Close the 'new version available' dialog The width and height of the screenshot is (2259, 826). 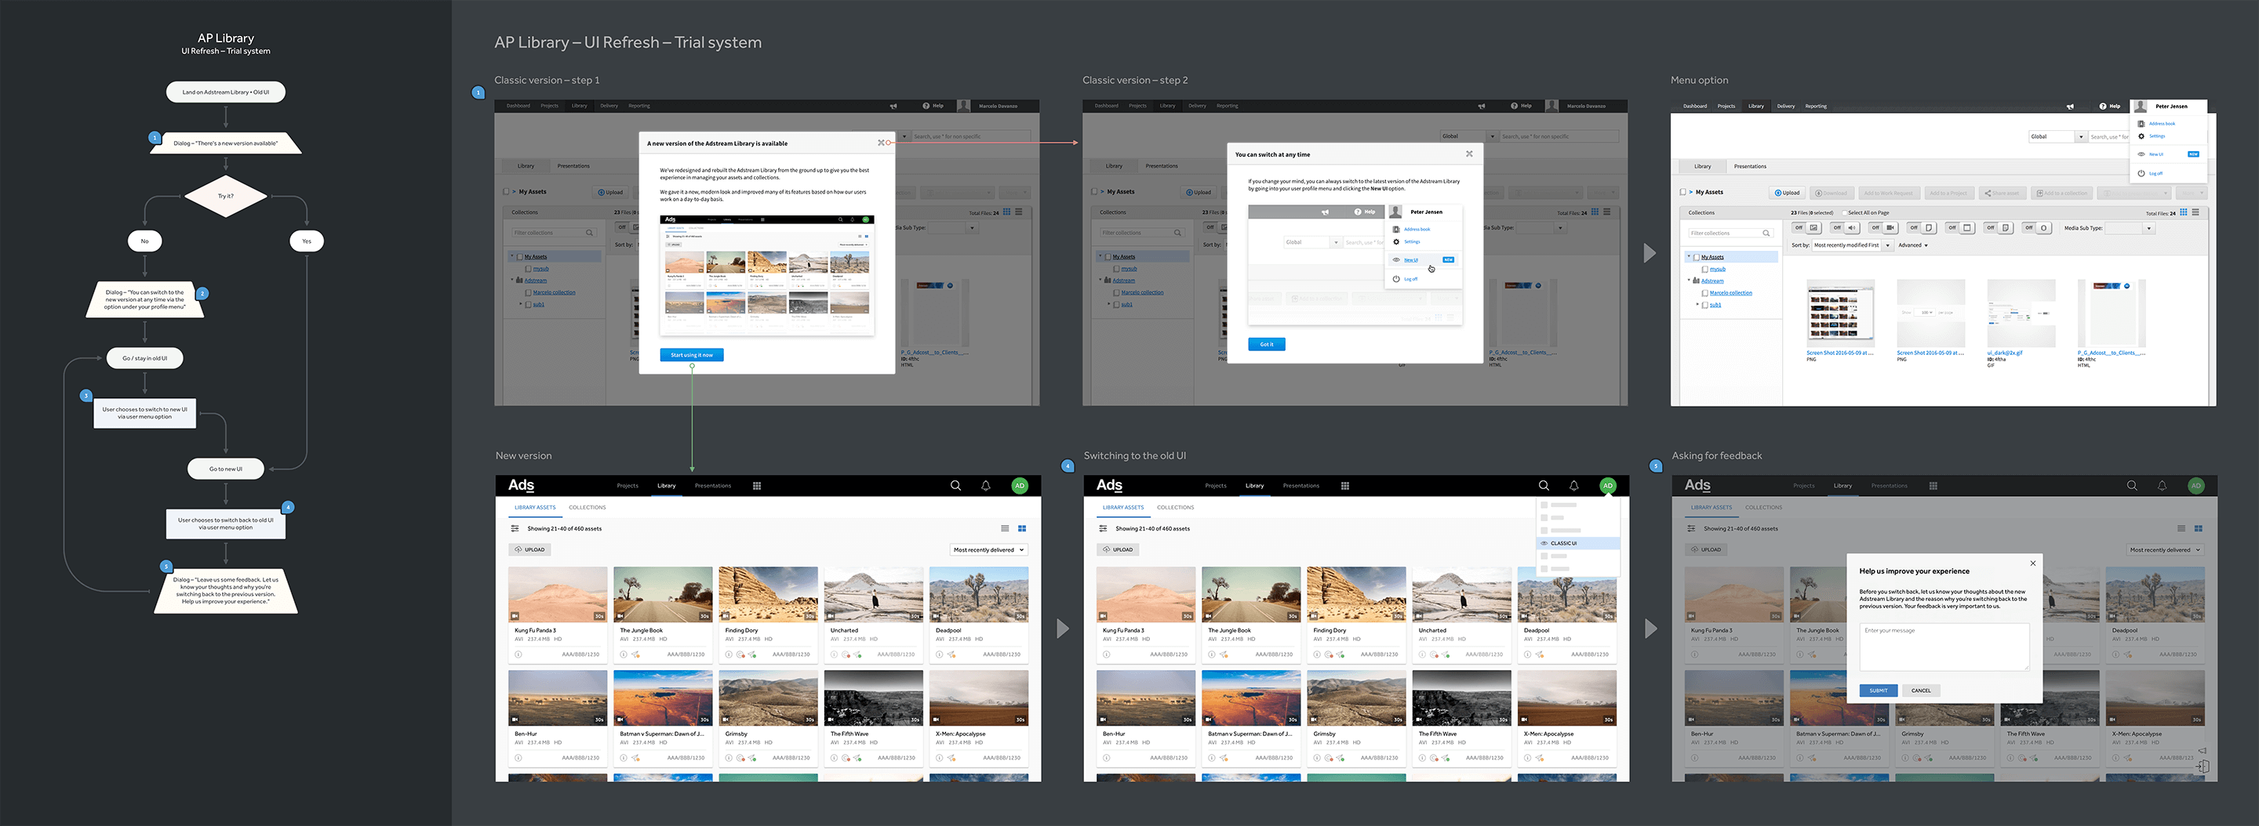click(882, 143)
